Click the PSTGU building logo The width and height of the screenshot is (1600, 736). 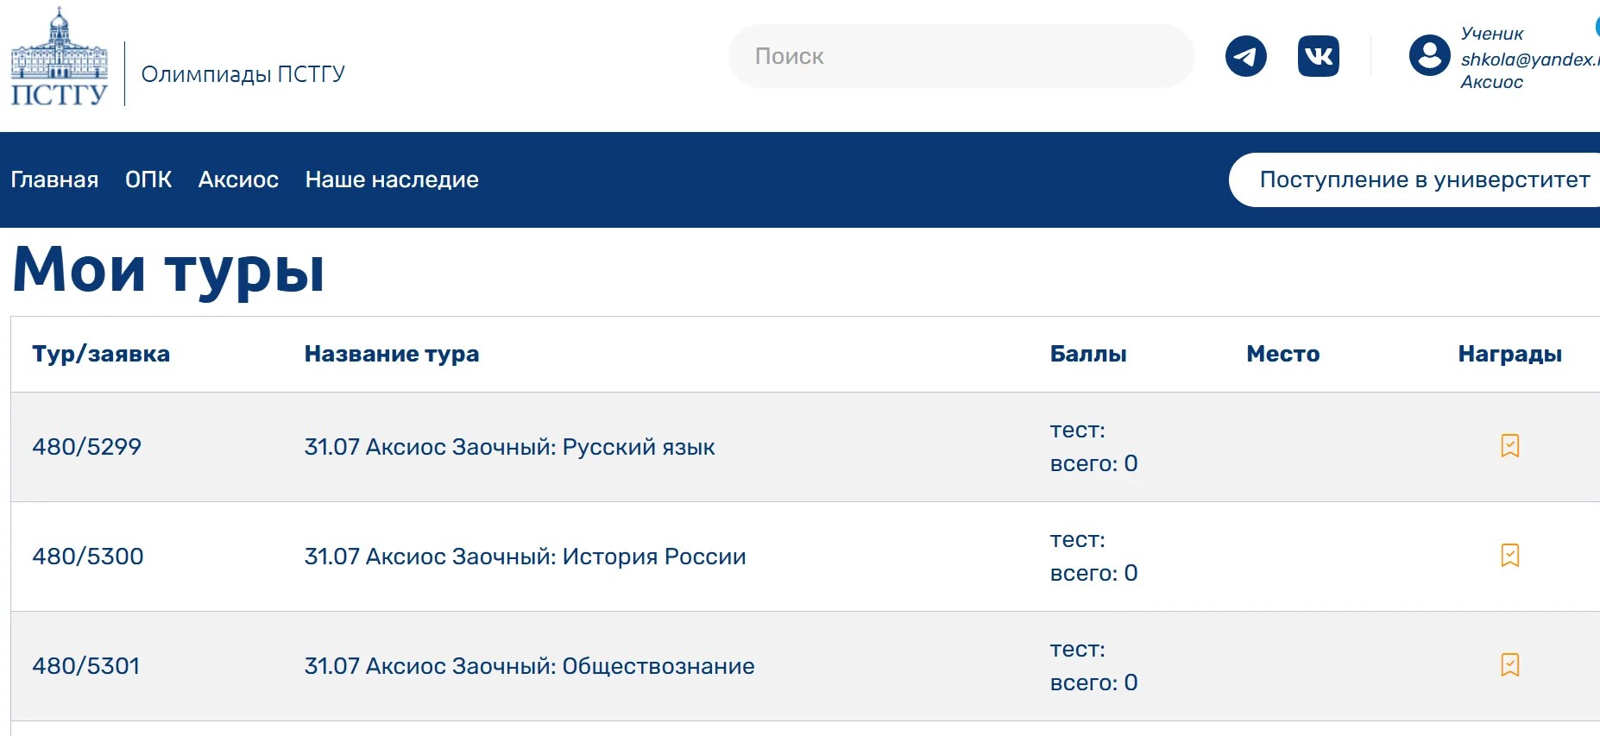pyautogui.click(x=60, y=57)
